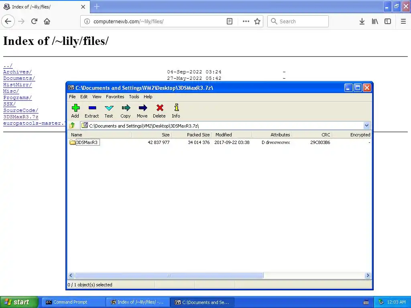The height and width of the screenshot is (308, 411).
Task: Open the Edit menu in 7-Zip
Action: tap(84, 97)
